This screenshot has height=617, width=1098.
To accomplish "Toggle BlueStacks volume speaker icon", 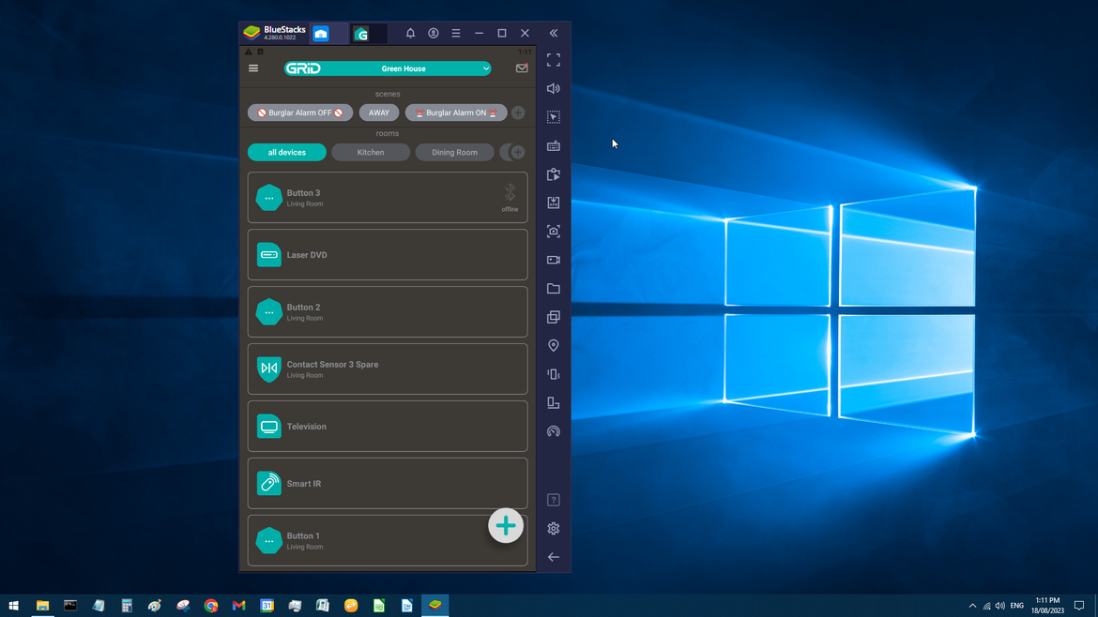I will click(554, 89).
